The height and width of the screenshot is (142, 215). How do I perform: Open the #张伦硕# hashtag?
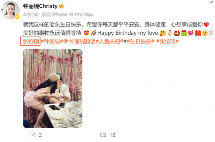tap(168, 41)
